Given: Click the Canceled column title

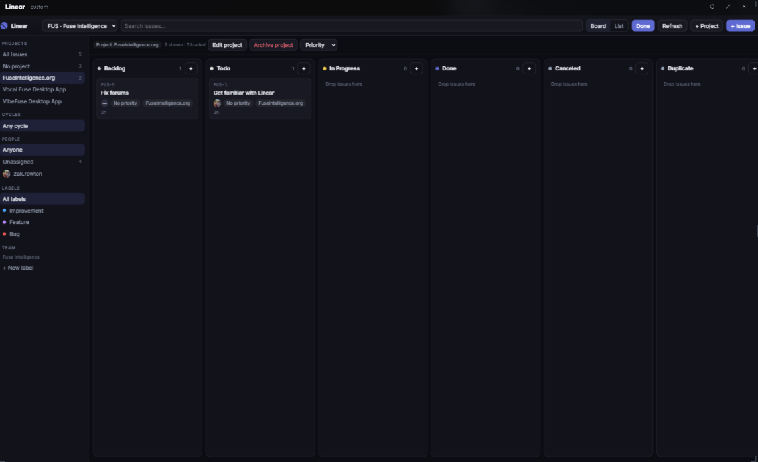Looking at the screenshot, I should tap(568, 68).
